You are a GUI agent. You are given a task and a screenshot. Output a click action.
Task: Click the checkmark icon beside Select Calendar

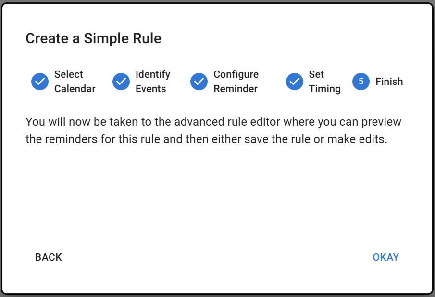pos(40,82)
